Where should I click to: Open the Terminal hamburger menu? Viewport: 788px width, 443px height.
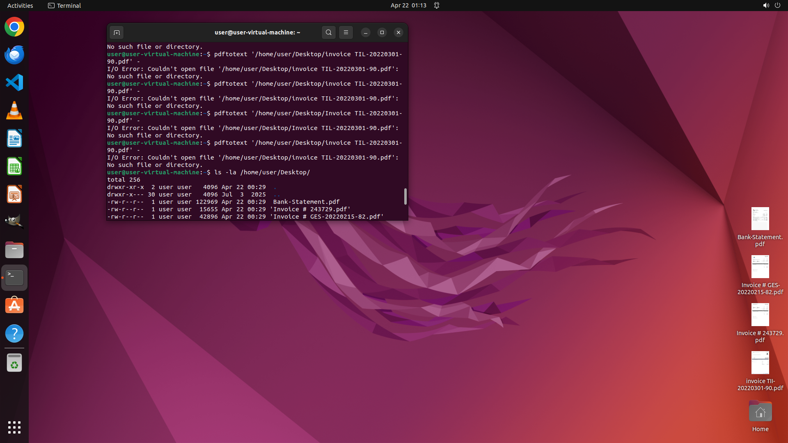pyautogui.click(x=346, y=32)
